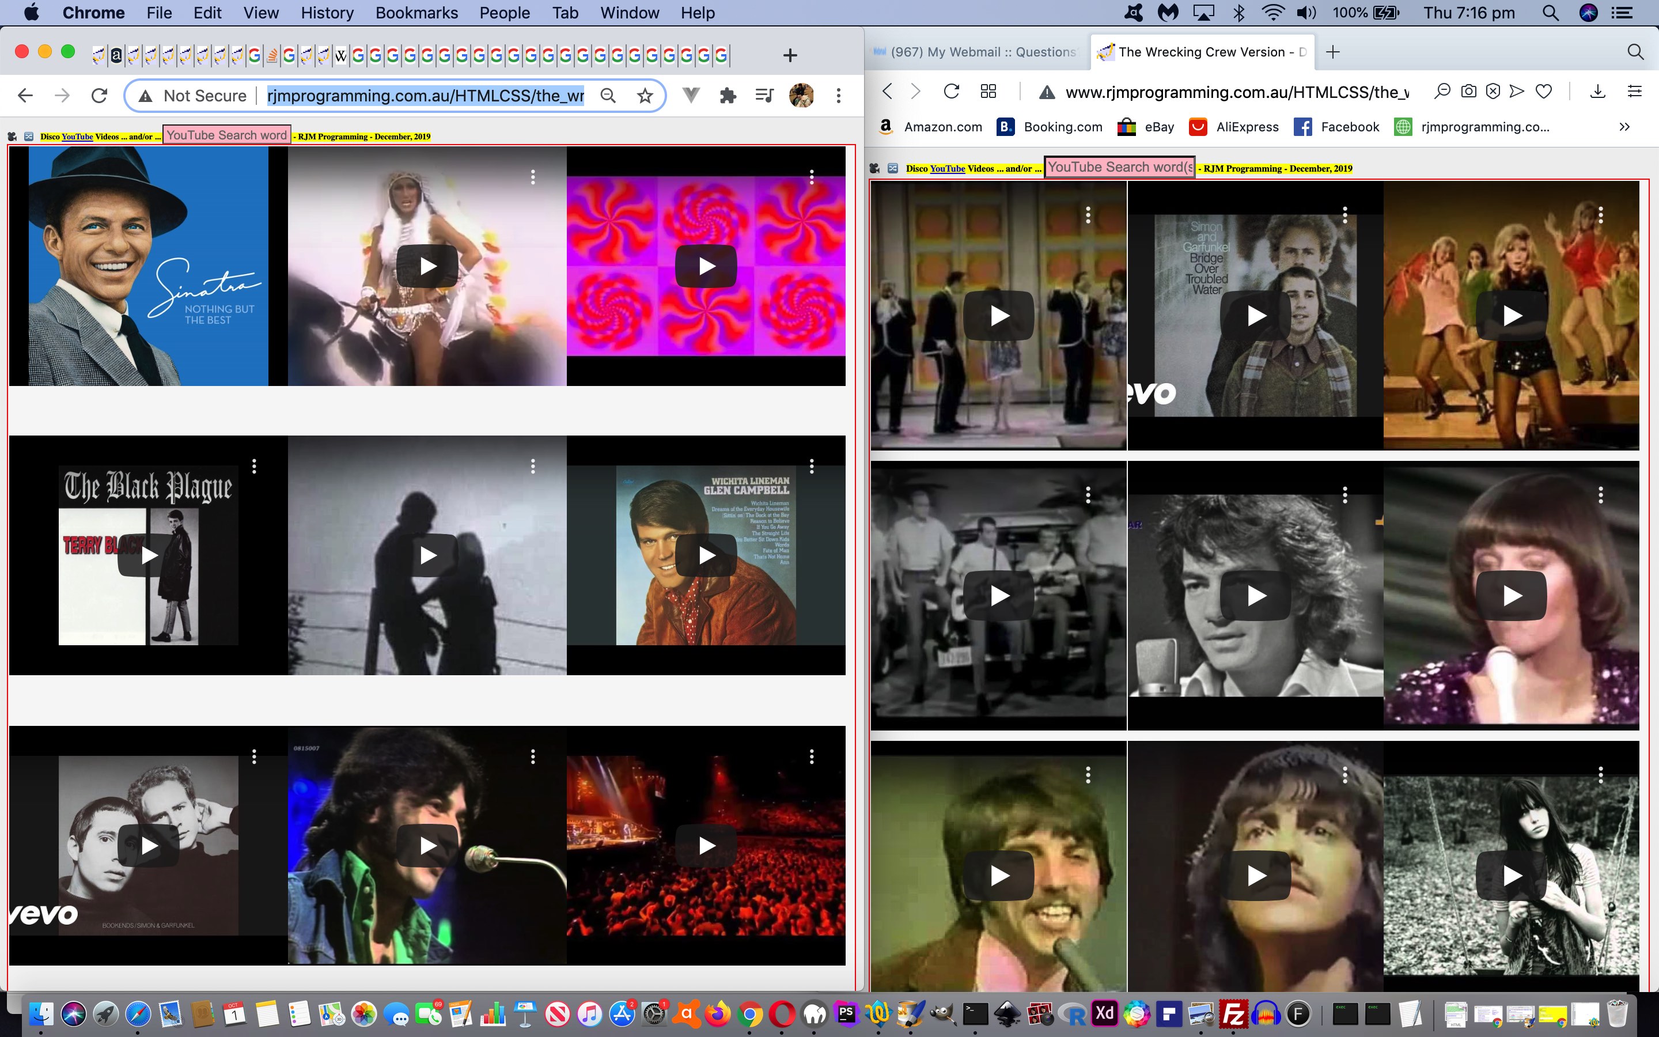Open Chrome three-dot menu
Image resolution: width=1659 pixels, height=1037 pixels.
(x=838, y=95)
